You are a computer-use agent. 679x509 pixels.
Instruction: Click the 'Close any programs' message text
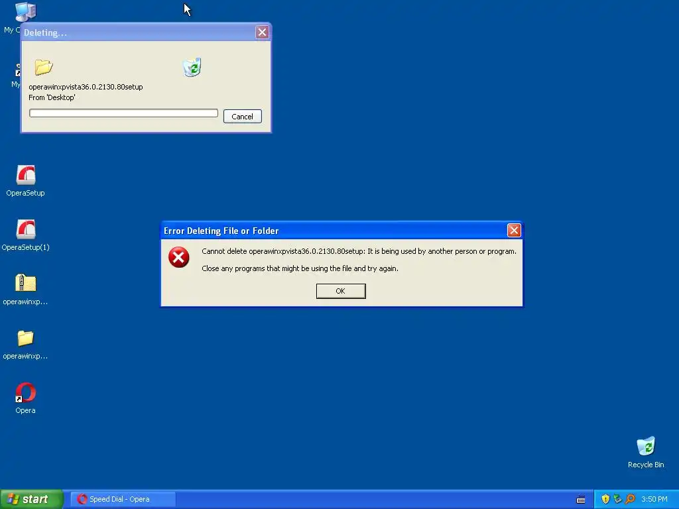(300, 268)
